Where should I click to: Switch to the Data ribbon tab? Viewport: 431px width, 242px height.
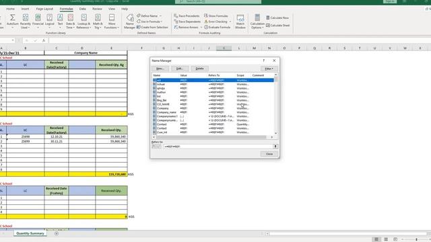(x=82, y=9)
